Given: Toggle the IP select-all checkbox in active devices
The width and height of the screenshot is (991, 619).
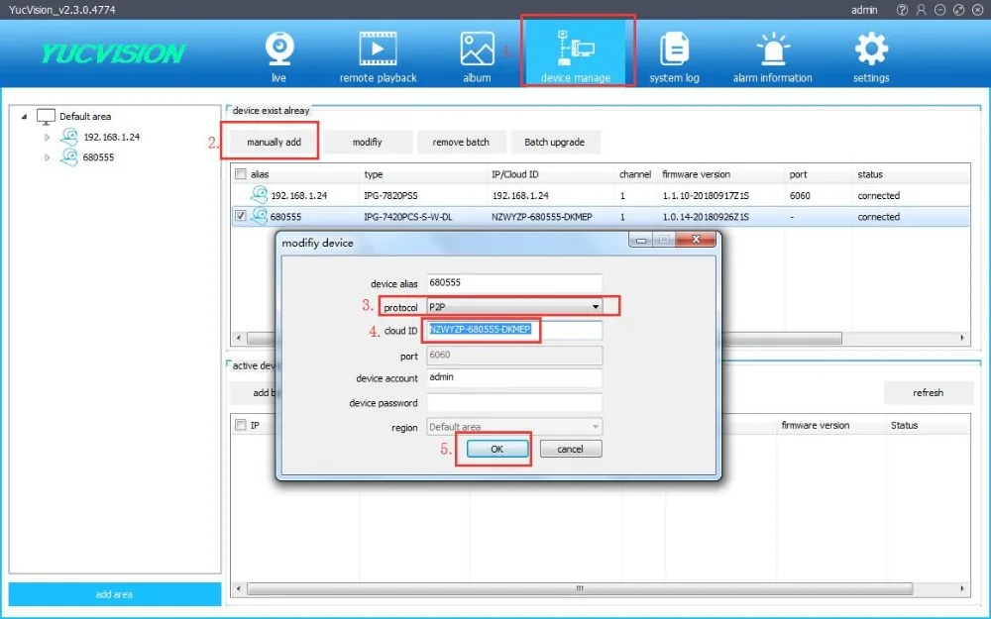Looking at the screenshot, I should click(x=240, y=425).
